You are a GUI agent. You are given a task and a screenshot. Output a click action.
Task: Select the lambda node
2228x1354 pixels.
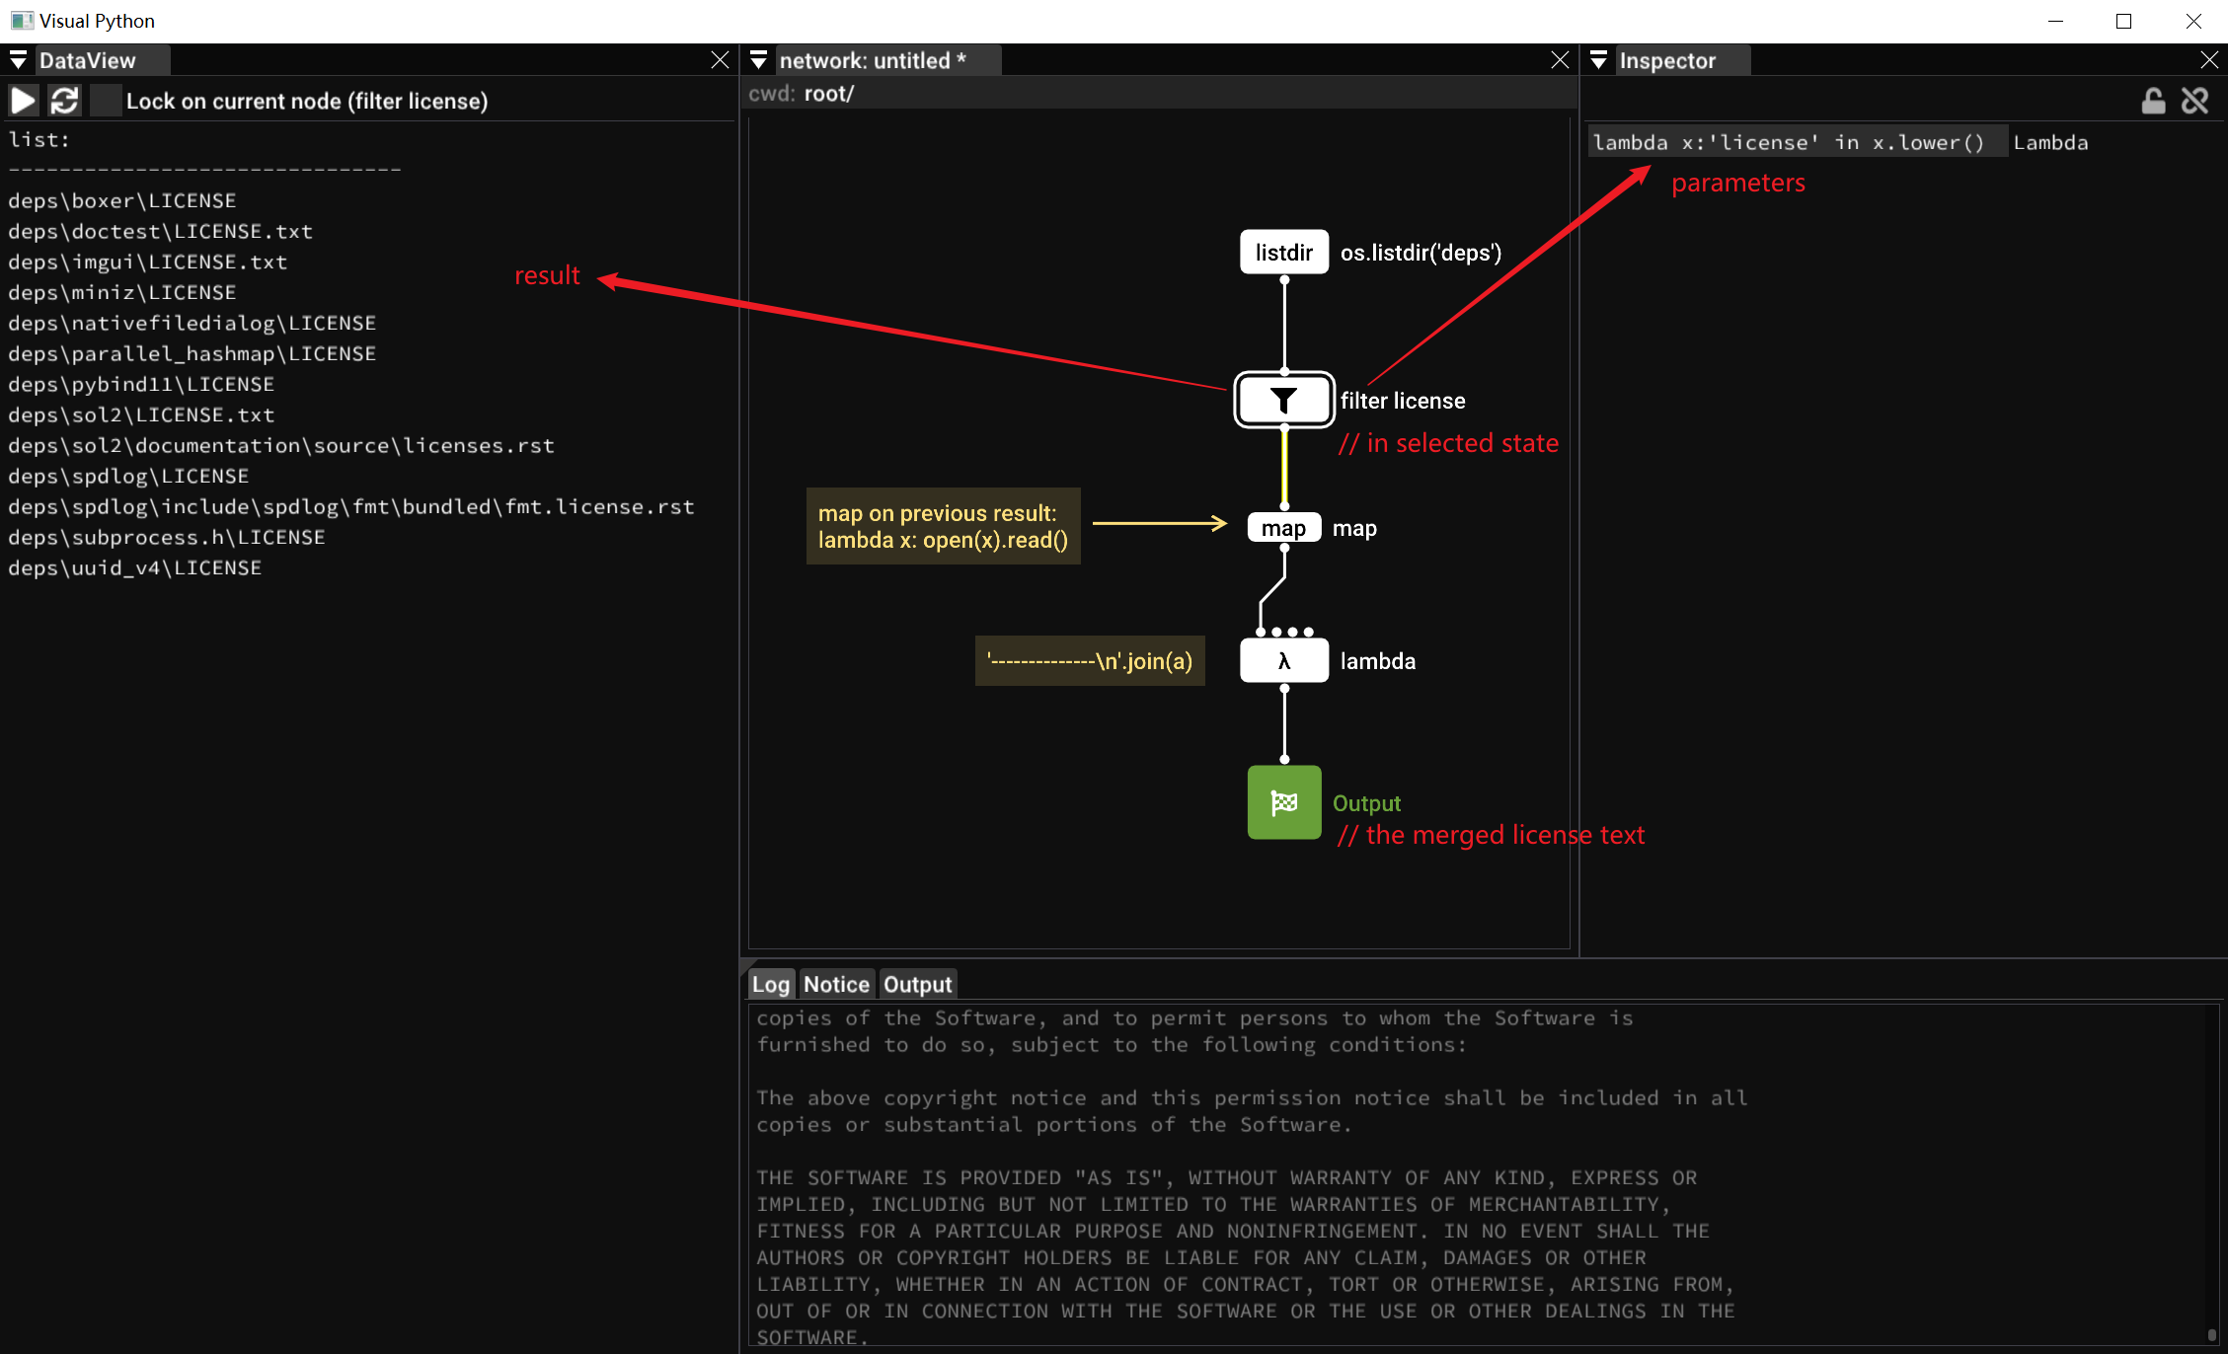[x=1283, y=661]
